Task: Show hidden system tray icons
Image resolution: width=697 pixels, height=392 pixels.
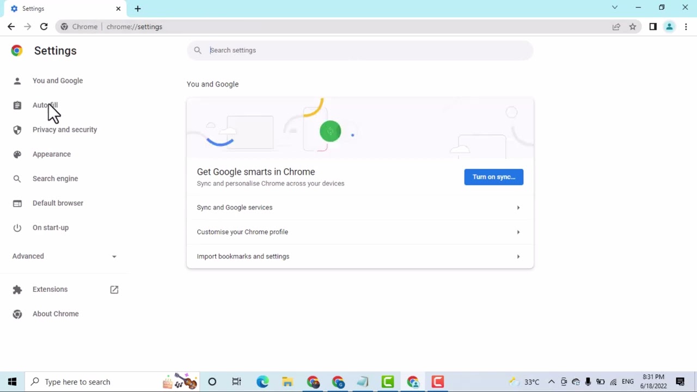Action: click(x=551, y=382)
